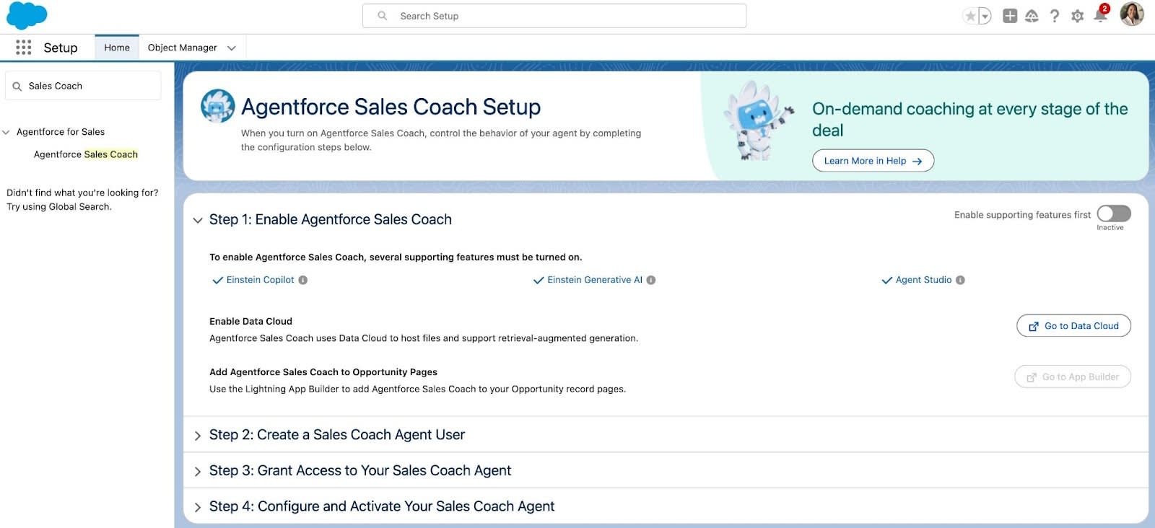Click the Salesforce cloud logo
Screen dimensions: 1155x528
point(27,16)
